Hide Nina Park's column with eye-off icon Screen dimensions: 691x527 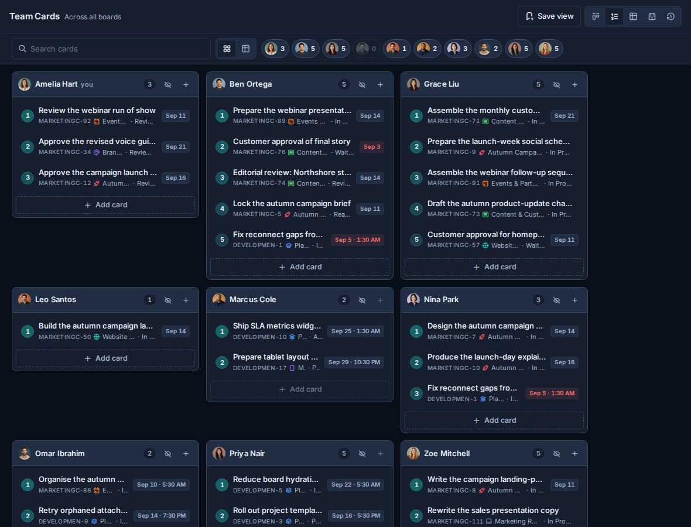tap(556, 300)
